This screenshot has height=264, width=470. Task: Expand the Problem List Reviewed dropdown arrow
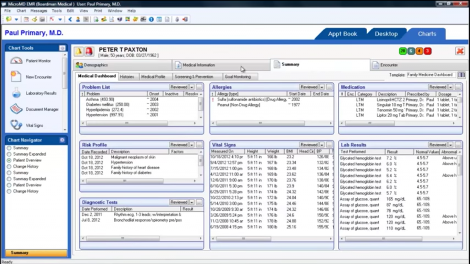[192, 87]
